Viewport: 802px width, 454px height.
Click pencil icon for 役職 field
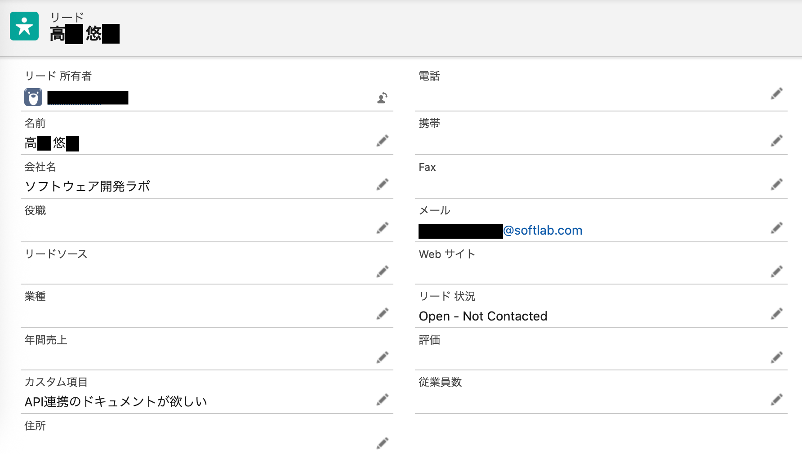383,228
